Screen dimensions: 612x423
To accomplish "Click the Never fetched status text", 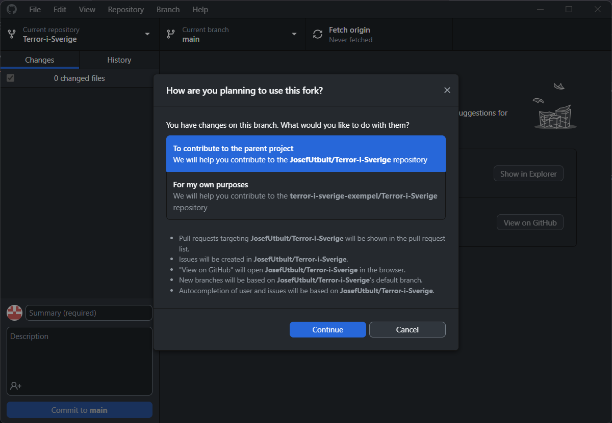I will [351, 40].
